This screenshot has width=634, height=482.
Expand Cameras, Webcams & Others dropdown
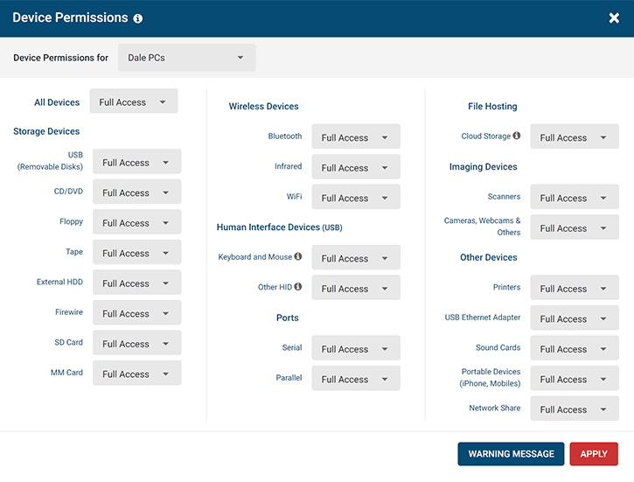pos(574,228)
